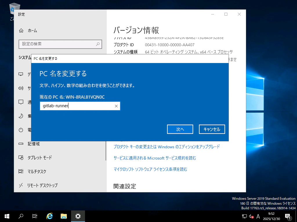Click the Microsoft ソフトウェア ライセンス条項 link

(151, 169)
